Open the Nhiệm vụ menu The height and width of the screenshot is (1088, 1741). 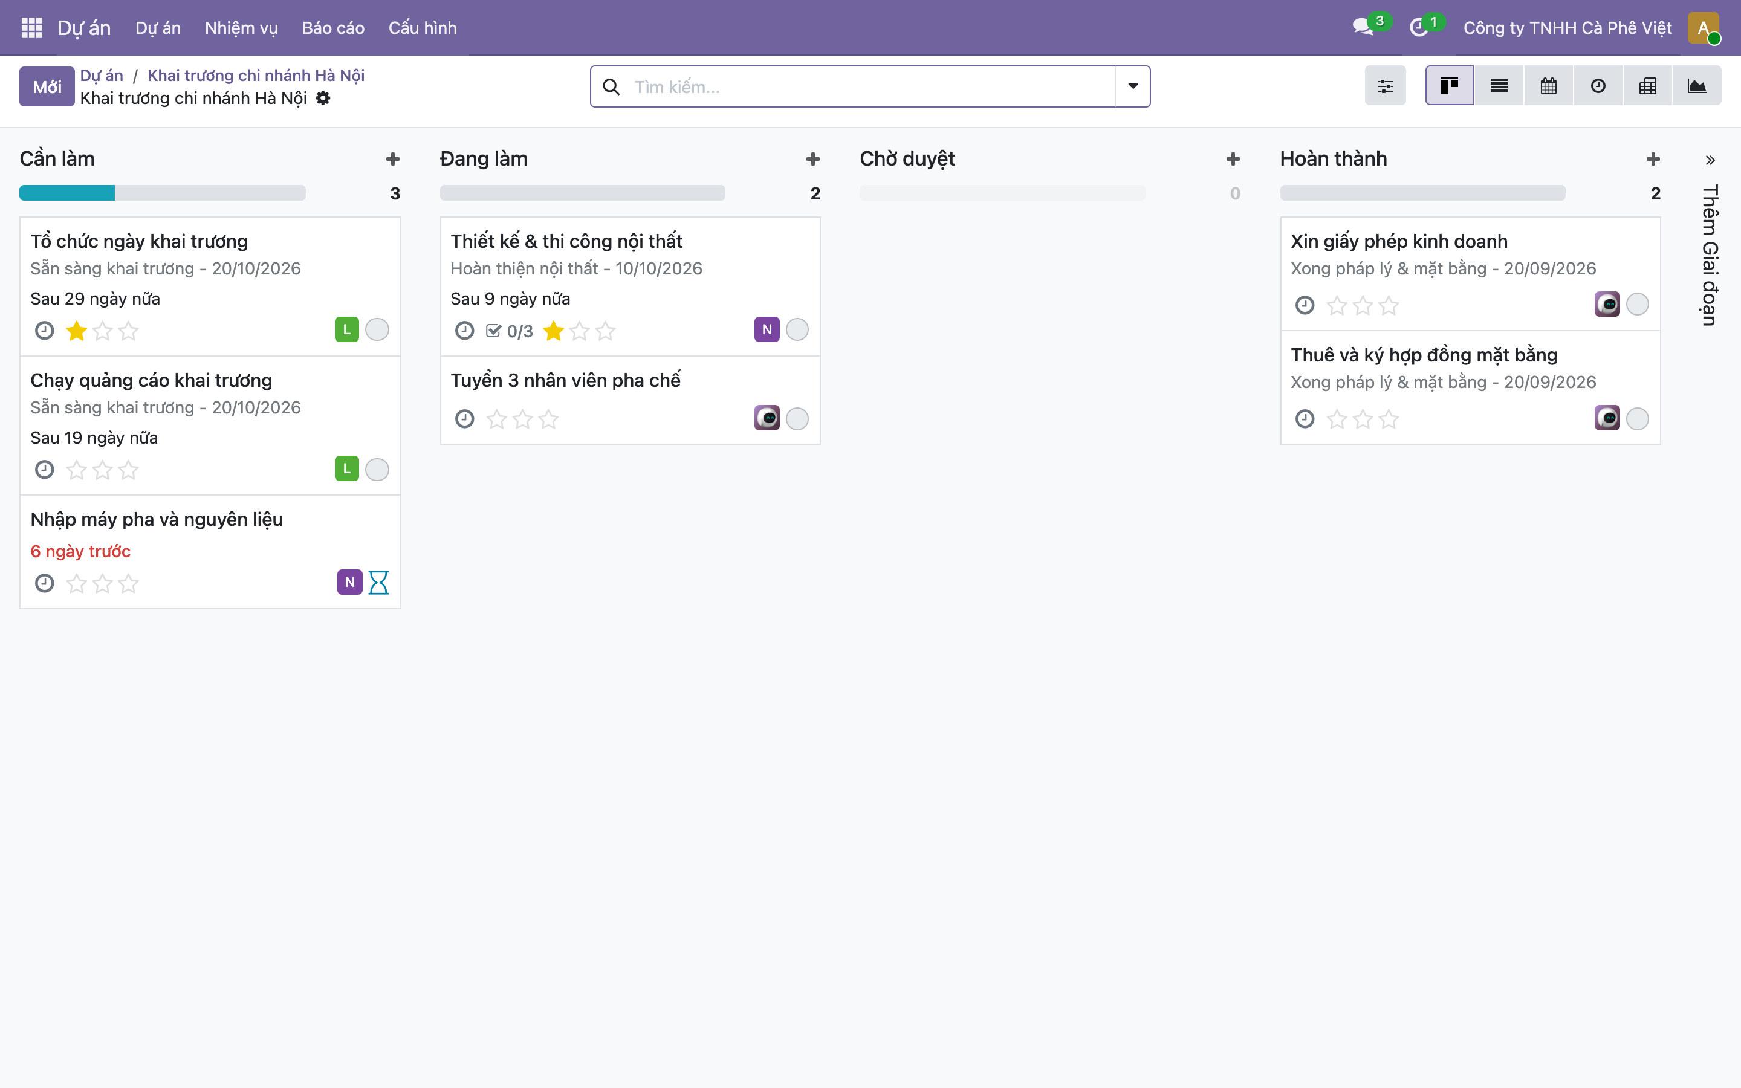(x=241, y=27)
